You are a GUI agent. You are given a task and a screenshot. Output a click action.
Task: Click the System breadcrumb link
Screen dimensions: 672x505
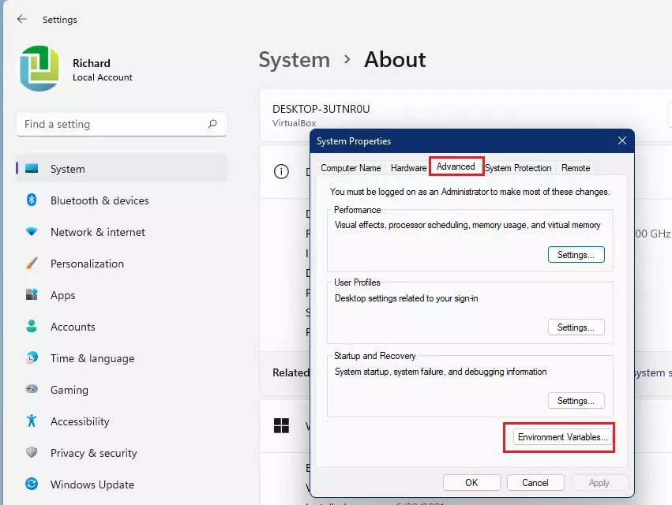[295, 59]
